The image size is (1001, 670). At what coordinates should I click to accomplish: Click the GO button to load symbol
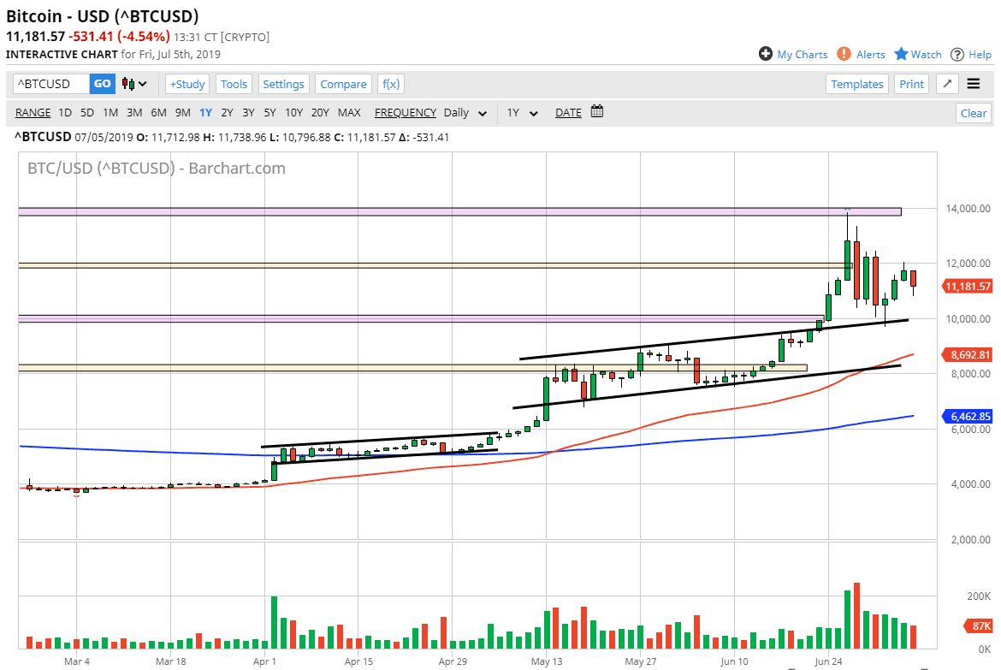(x=102, y=83)
